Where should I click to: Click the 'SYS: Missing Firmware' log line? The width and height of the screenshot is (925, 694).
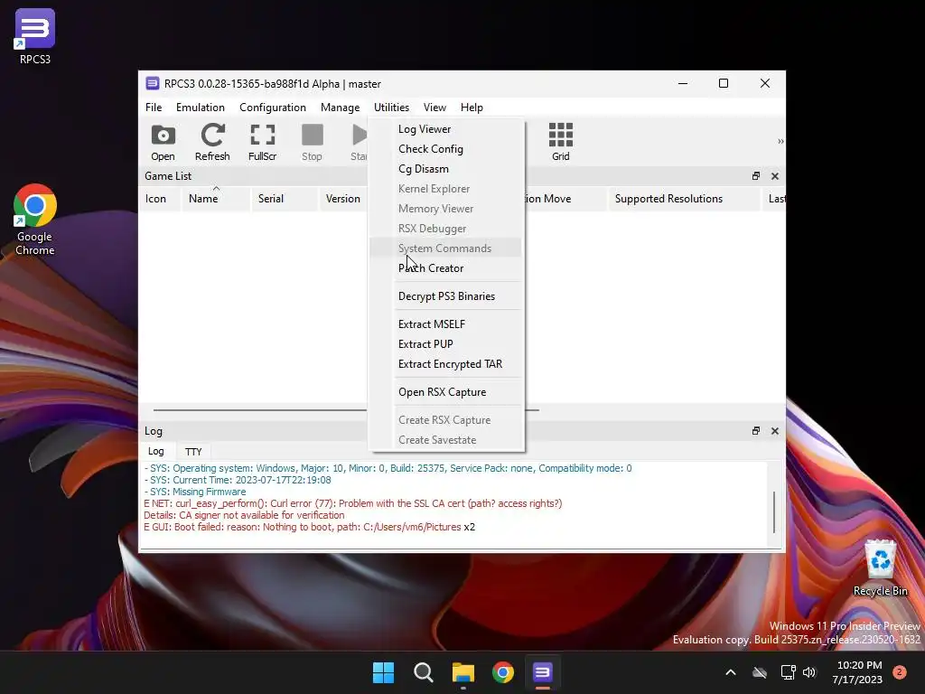[195, 492]
